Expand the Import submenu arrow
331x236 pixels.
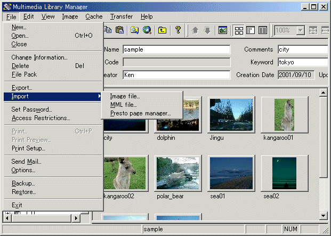click(99, 96)
